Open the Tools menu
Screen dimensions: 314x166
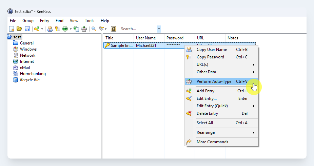click(90, 21)
